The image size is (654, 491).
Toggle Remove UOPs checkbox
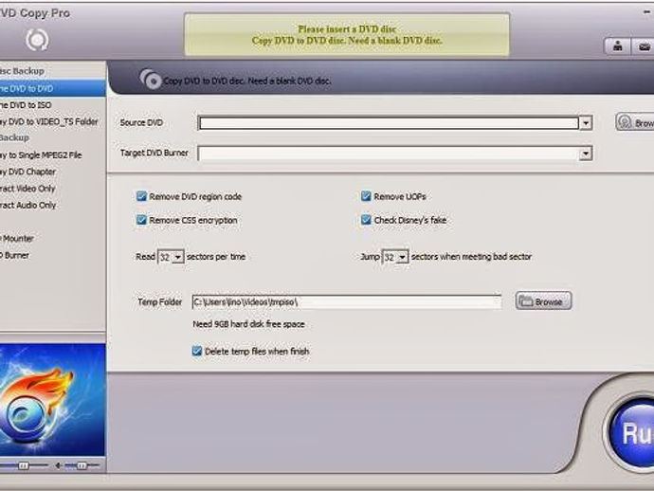pos(366,196)
